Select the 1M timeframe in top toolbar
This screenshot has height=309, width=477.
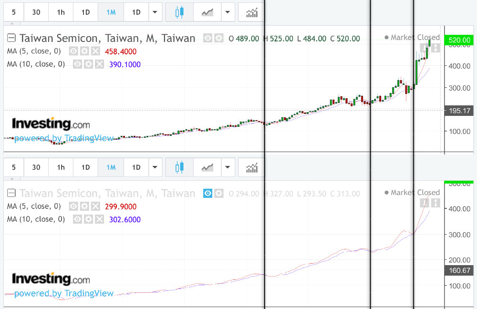coord(111,12)
